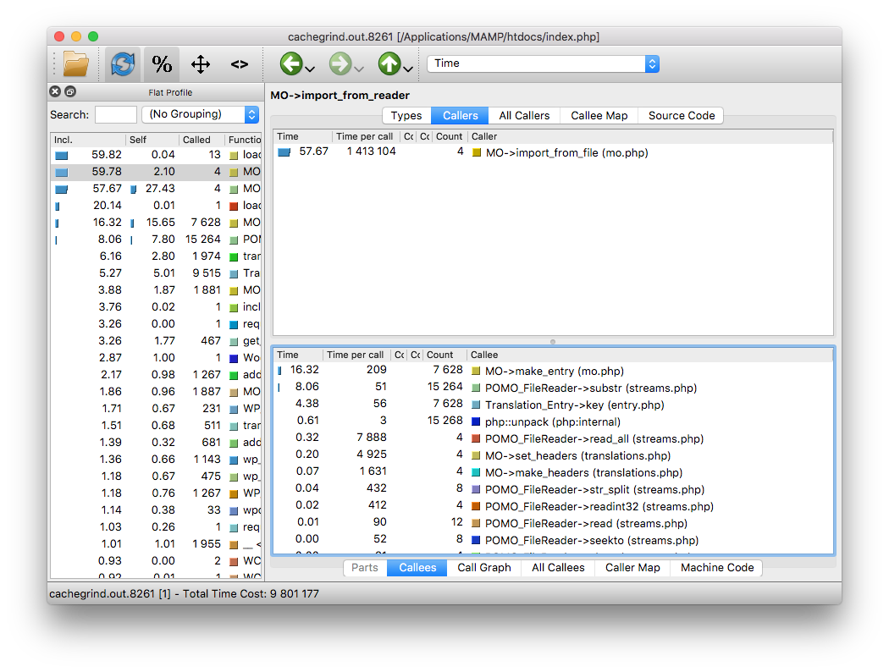Select callee POMO_FileReader->substr (streams.php)

pyautogui.click(x=553, y=388)
